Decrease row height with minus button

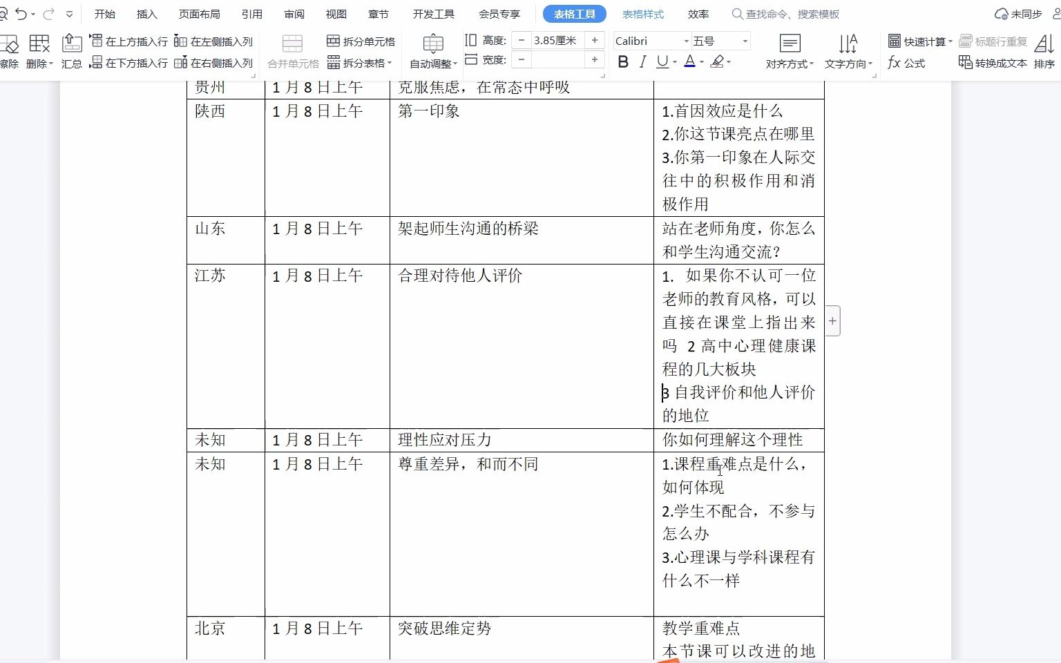pos(522,41)
